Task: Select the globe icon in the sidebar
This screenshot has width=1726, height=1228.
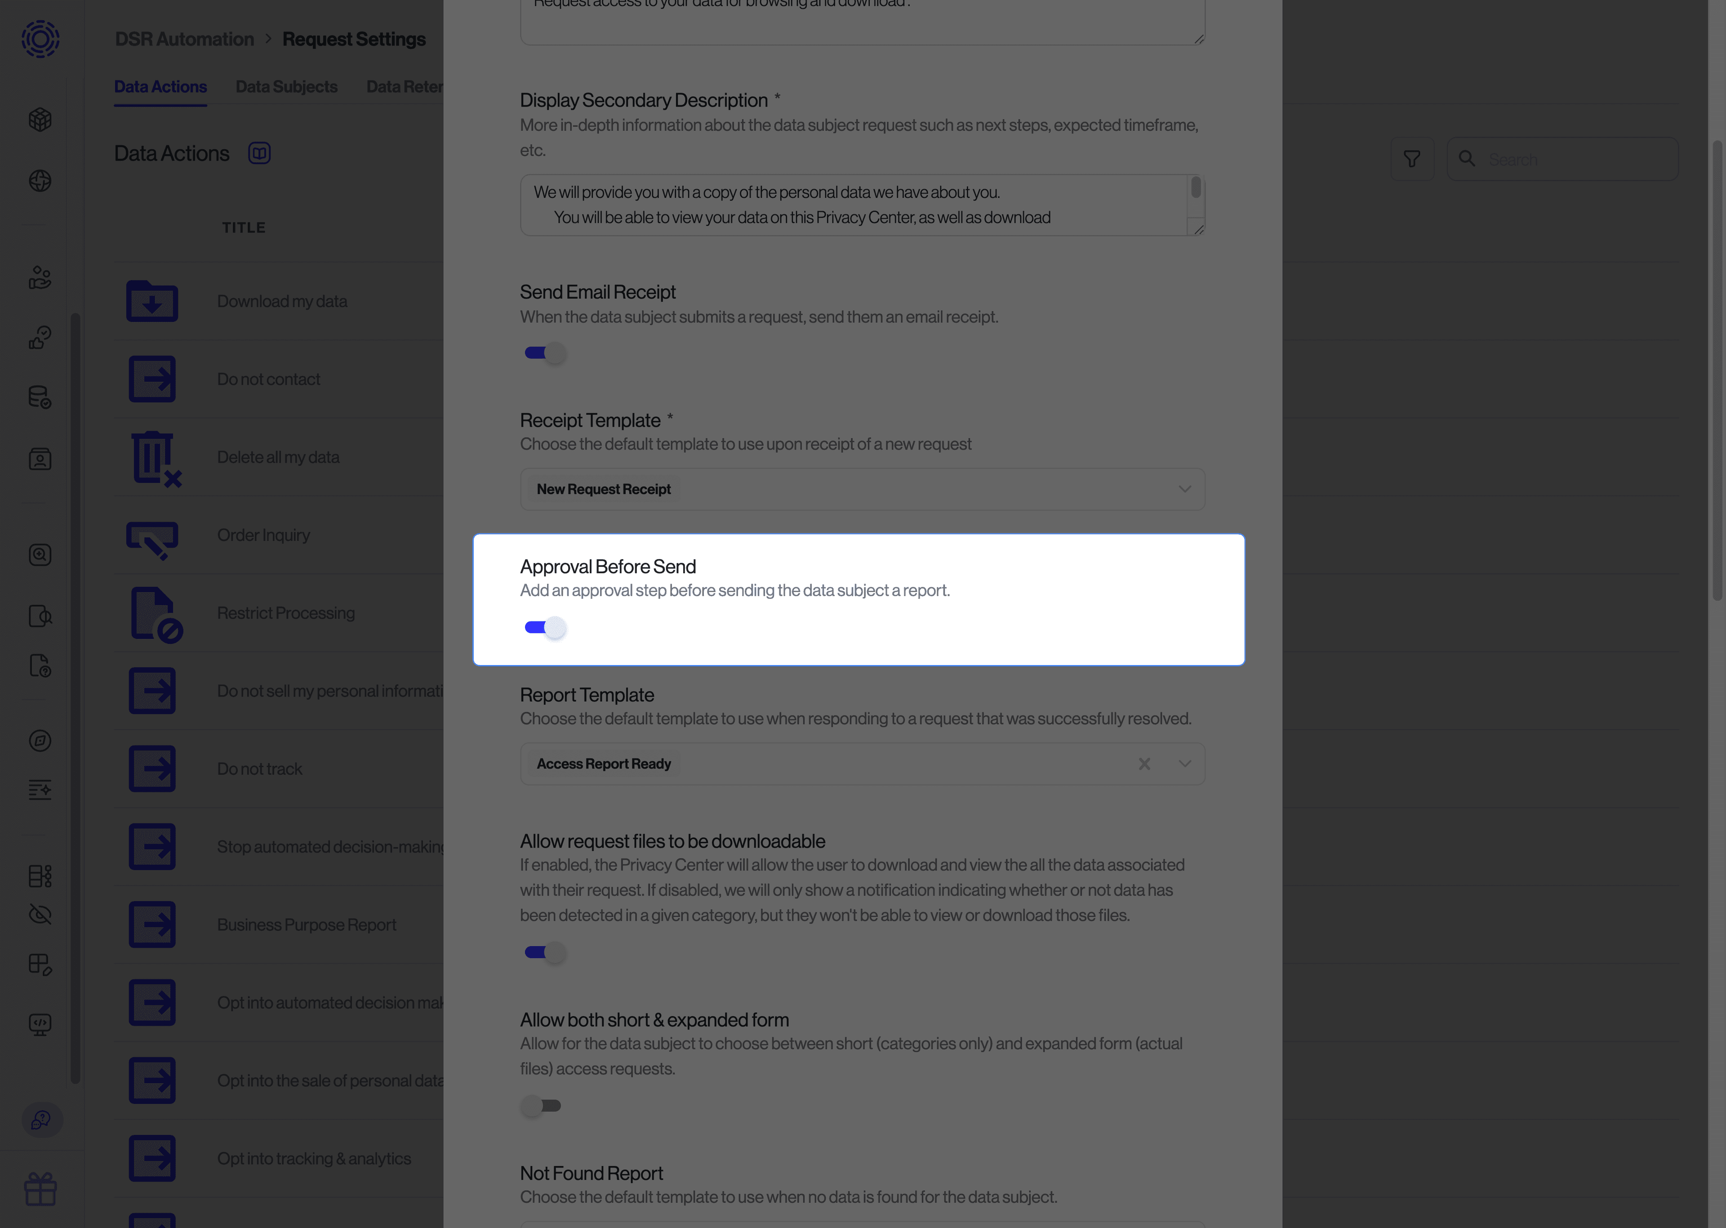Action: pos(39,181)
